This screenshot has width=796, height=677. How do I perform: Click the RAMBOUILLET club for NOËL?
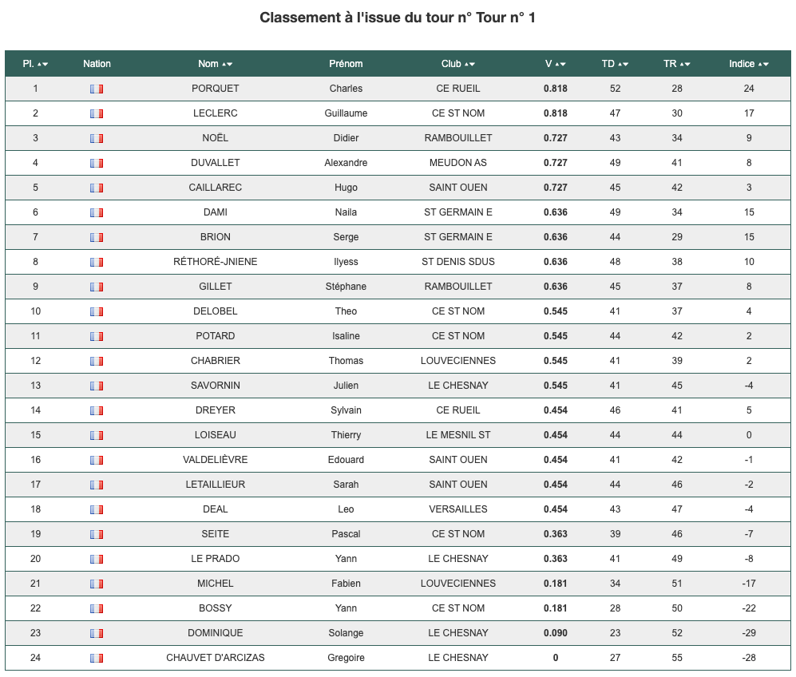point(458,138)
